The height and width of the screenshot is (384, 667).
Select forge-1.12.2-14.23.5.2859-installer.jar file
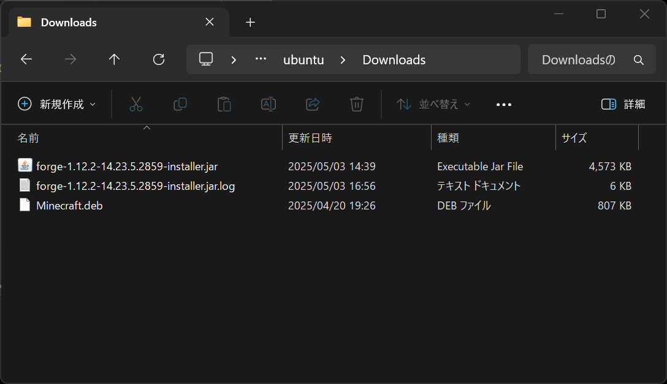(x=127, y=167)
